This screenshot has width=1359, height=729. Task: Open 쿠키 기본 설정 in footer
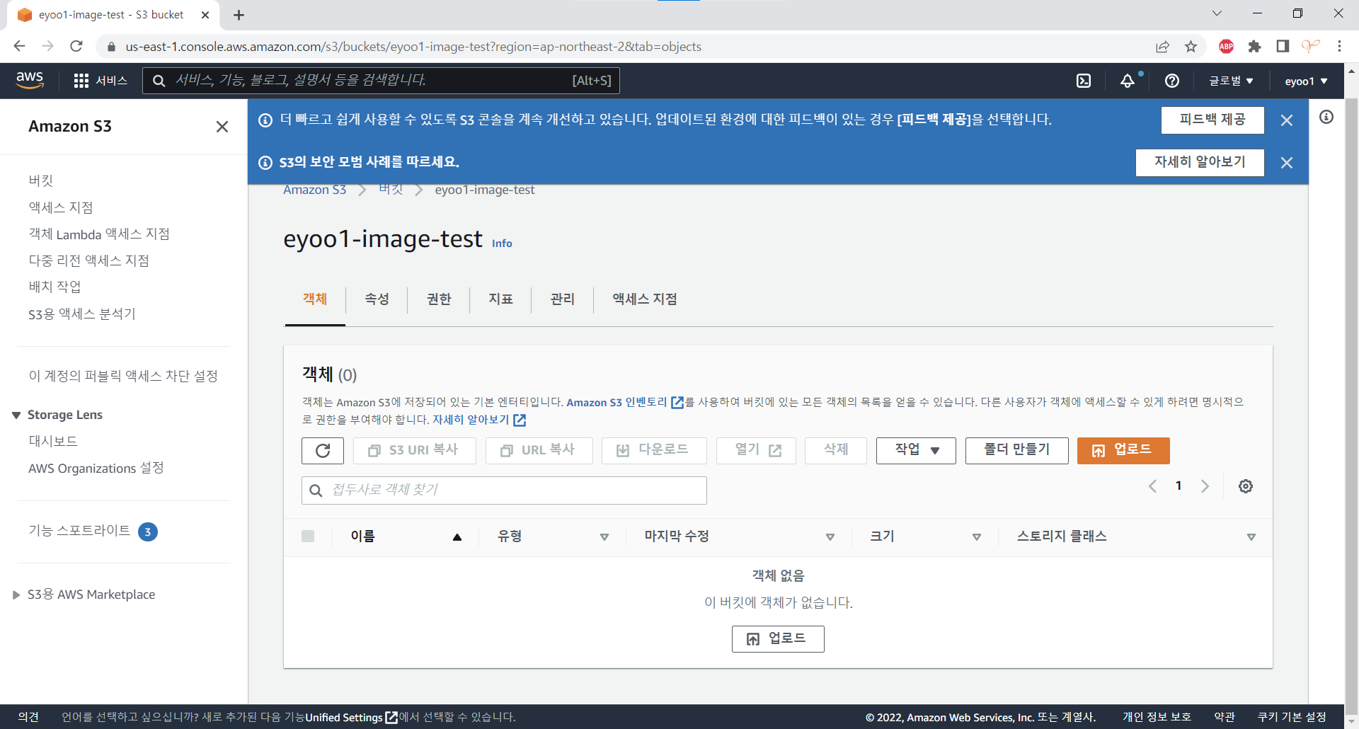[1292, 717]
